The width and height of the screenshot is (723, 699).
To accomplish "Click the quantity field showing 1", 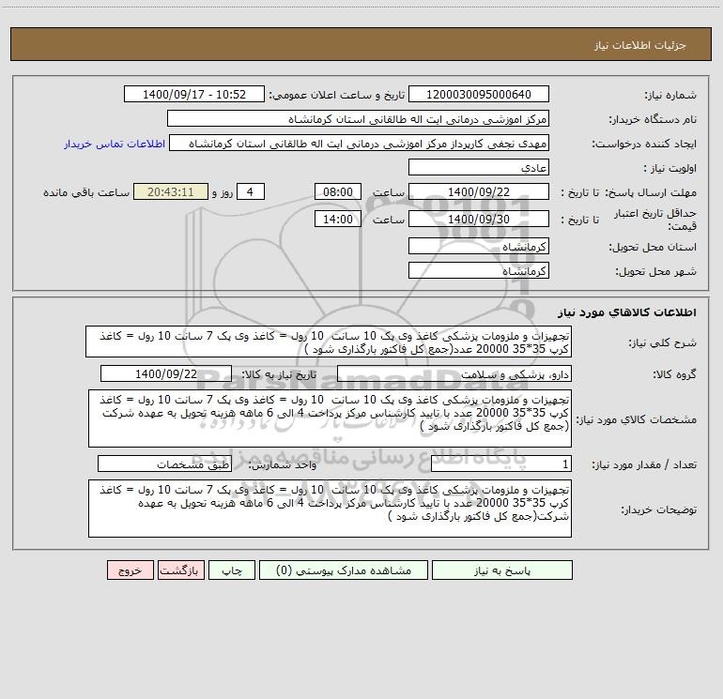I will tap(501, 464).
